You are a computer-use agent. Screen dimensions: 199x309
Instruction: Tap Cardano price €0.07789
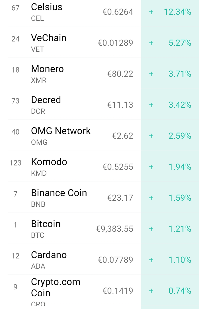[116, 260]
